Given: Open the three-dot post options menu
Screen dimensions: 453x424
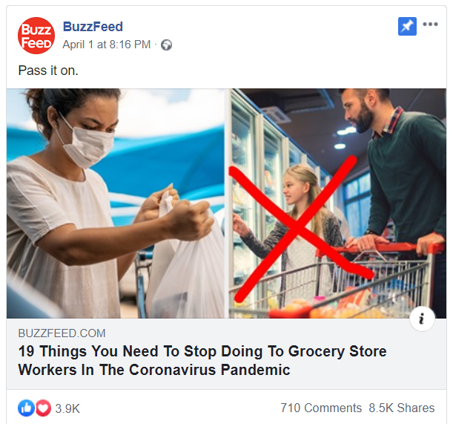Looking at the screenshot, I should 430,24.
